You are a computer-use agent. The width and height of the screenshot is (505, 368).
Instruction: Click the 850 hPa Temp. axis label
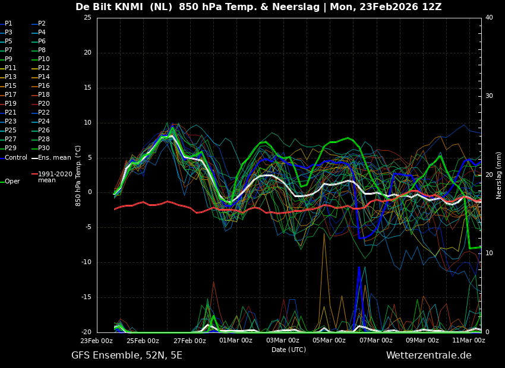(x=78, y=175)
